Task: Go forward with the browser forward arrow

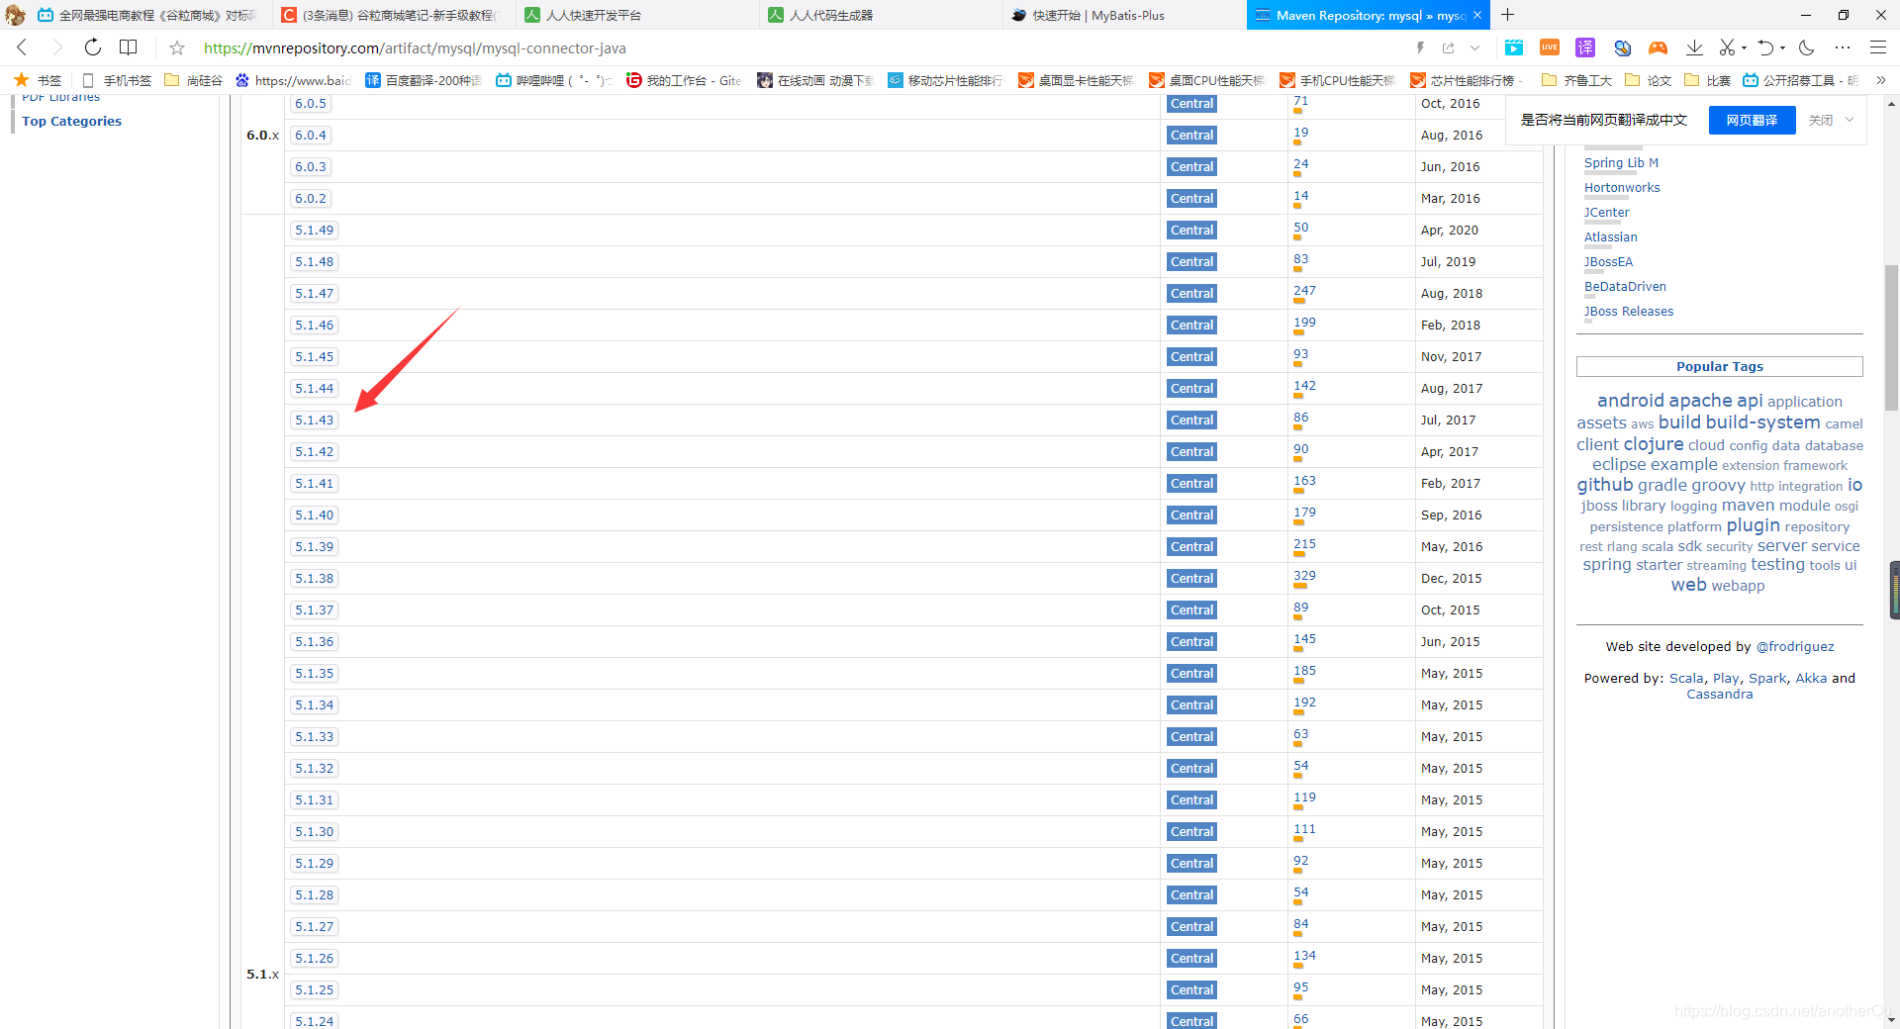Action: (56, 47)
